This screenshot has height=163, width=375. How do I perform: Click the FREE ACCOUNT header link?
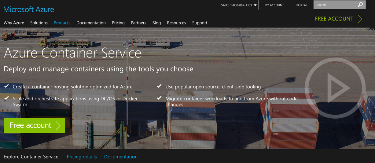click(334, 19)
